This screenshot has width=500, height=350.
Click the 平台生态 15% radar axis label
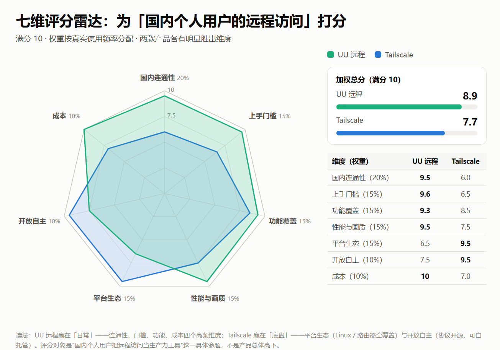pos(114,298)
